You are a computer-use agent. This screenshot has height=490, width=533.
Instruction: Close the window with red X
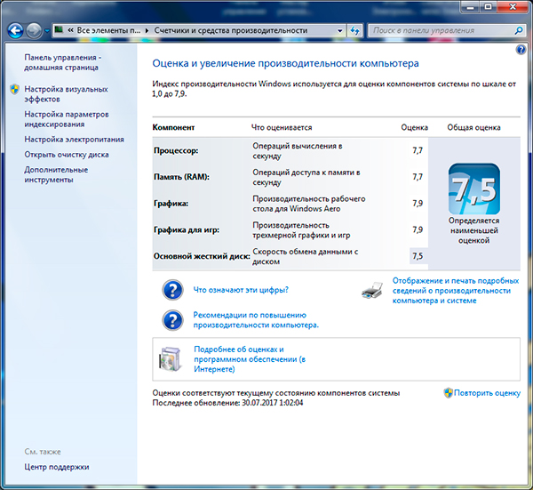click(513, 6)
